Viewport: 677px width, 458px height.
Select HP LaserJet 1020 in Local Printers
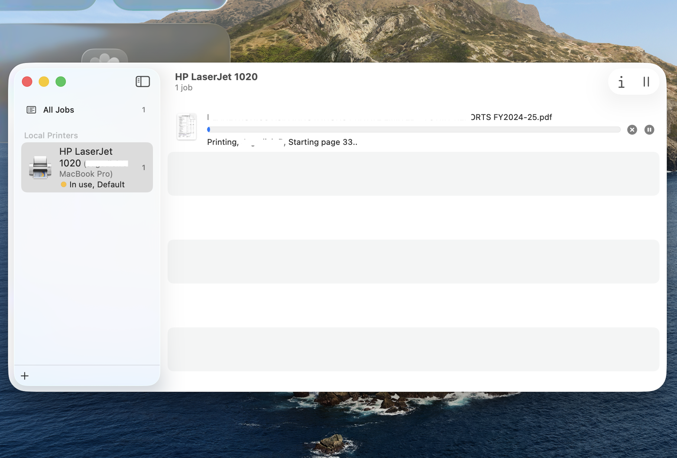tap(87, 167)
